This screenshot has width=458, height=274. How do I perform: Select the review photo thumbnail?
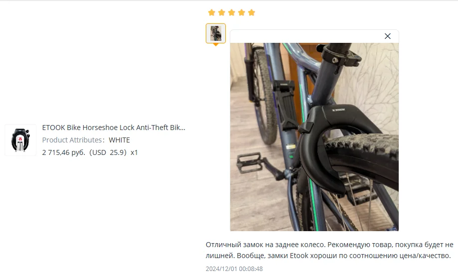(216, 33)
